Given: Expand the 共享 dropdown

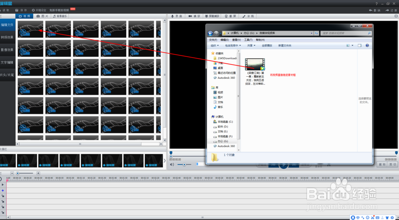Looking at the screenshot, I should tap(251, 45).
